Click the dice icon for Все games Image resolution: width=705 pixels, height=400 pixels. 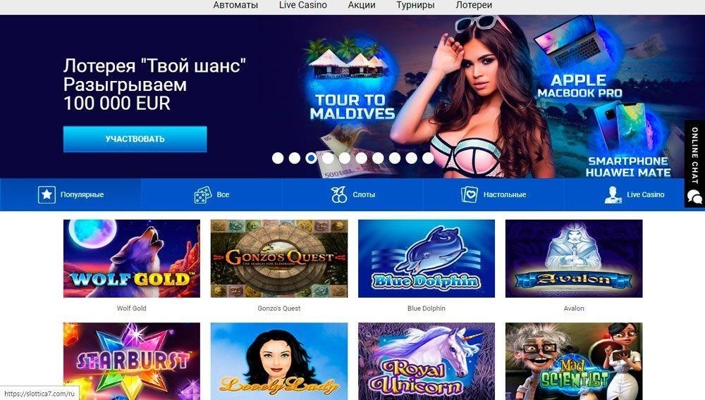point(203,195)
